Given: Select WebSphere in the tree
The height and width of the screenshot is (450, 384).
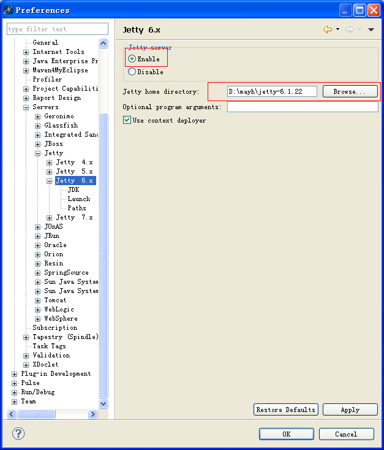Looking at the screenshot, I should [61, 319].
